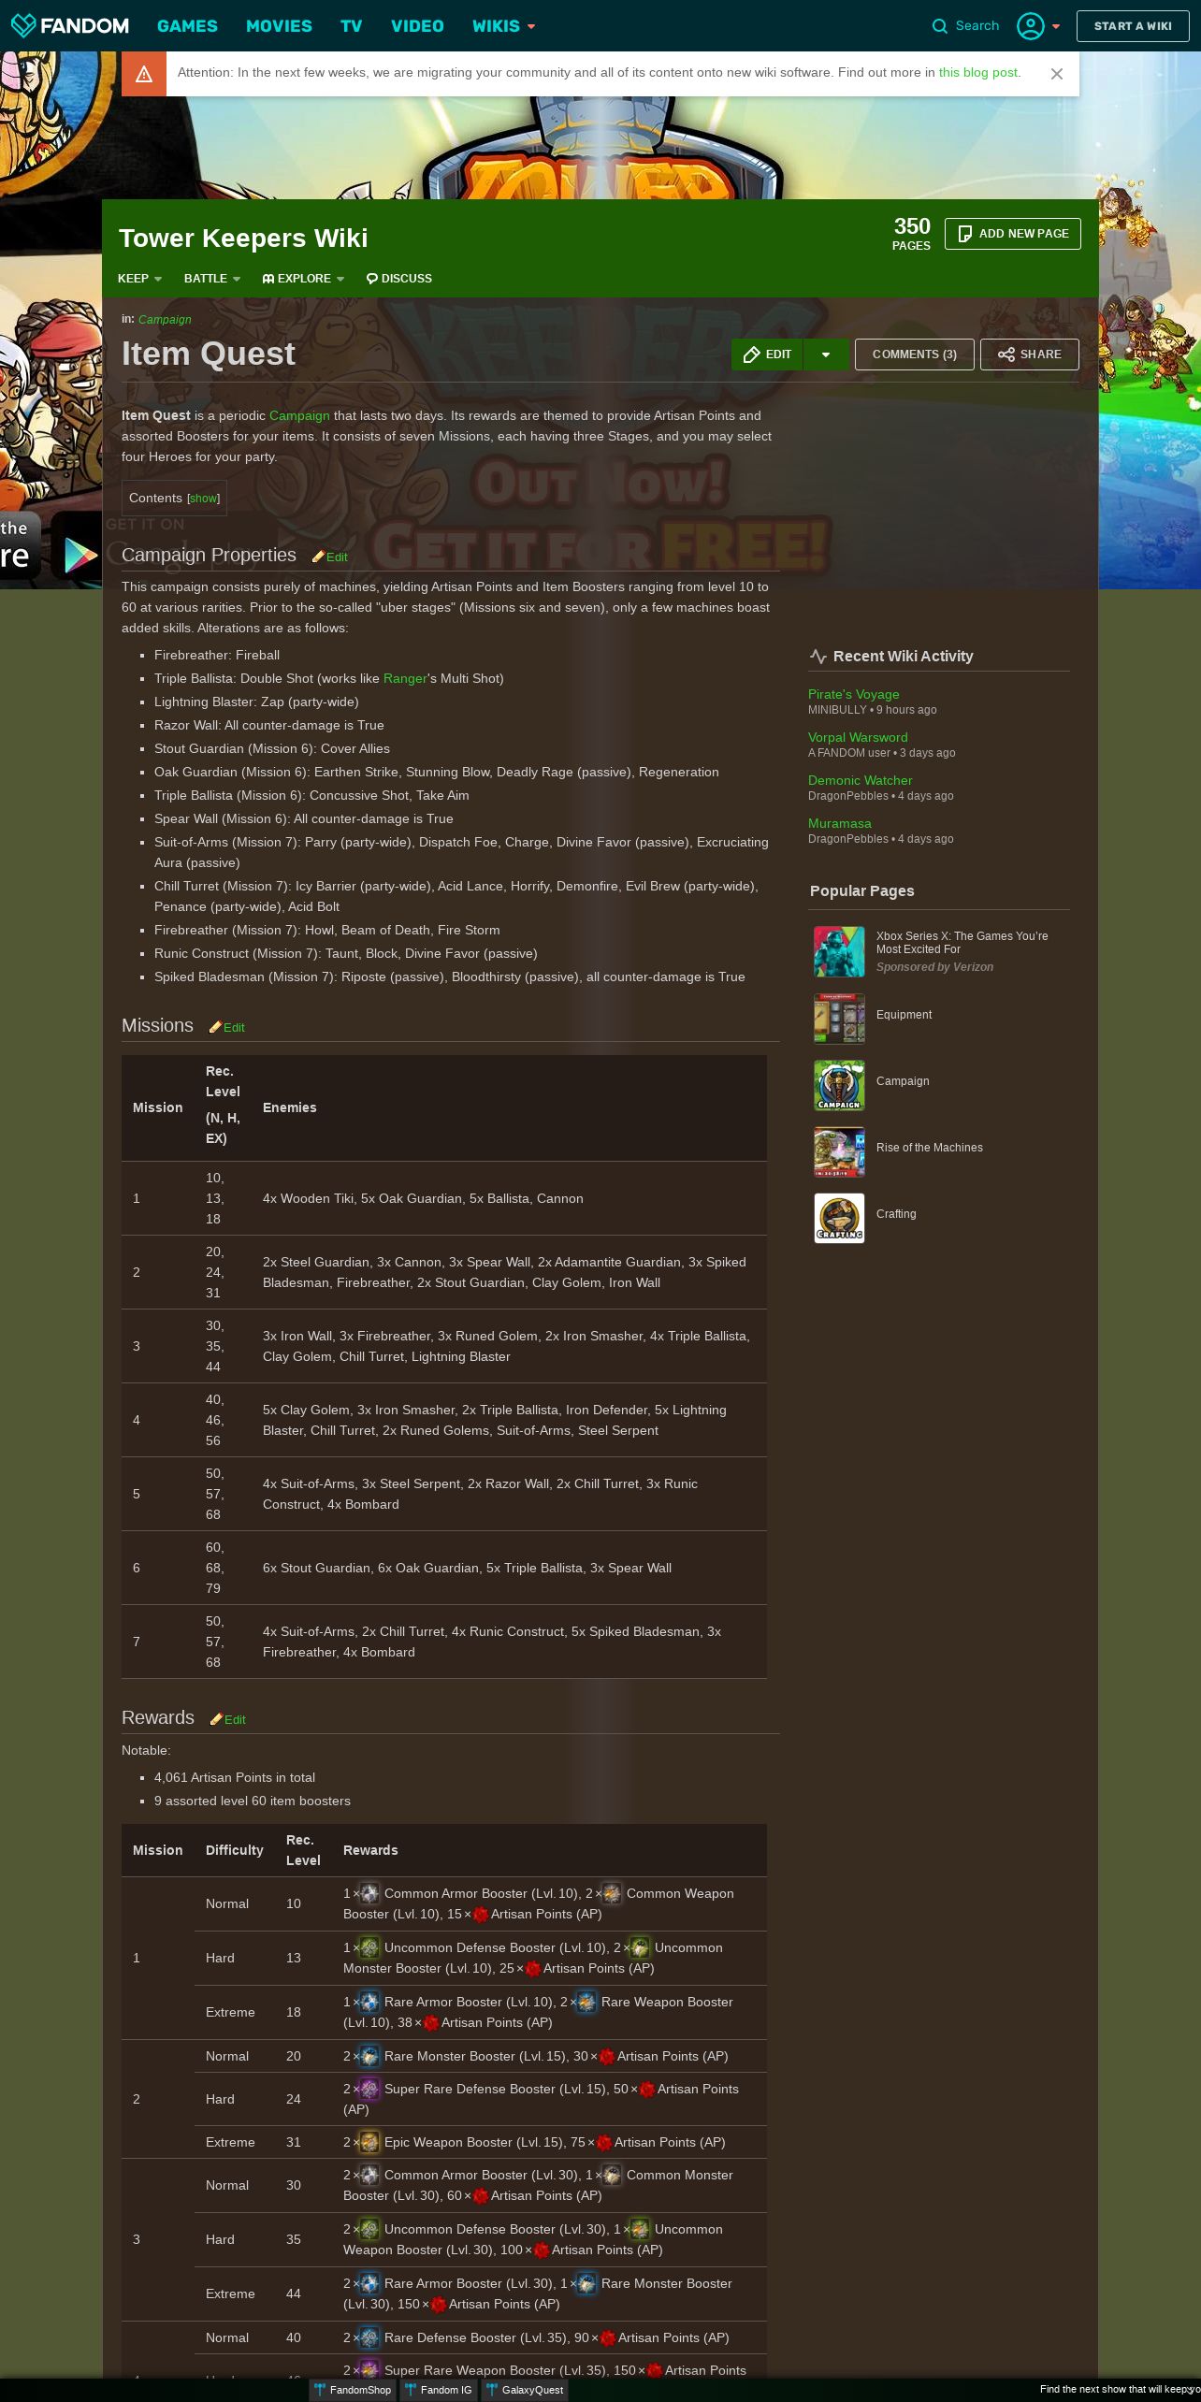
Task: Show the Contents table
Action: click(204, 499)
